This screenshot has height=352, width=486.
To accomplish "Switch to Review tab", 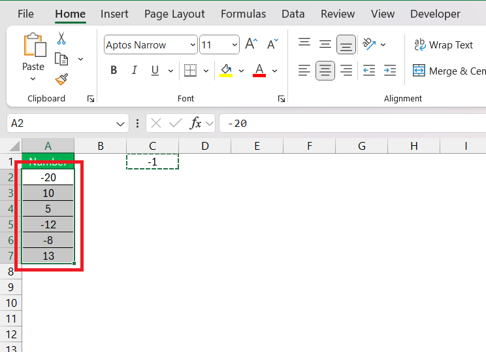I will click(x=338, y=14).
